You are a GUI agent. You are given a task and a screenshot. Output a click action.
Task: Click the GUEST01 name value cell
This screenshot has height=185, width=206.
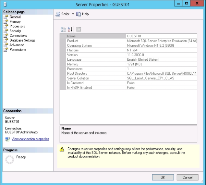pos(162,36)
